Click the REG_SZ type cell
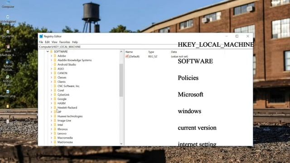Viewport: 290px width, 163px height. coord(153,56)
